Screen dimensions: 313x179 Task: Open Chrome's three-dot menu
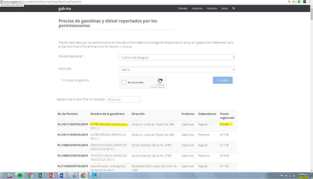(310, 2)
